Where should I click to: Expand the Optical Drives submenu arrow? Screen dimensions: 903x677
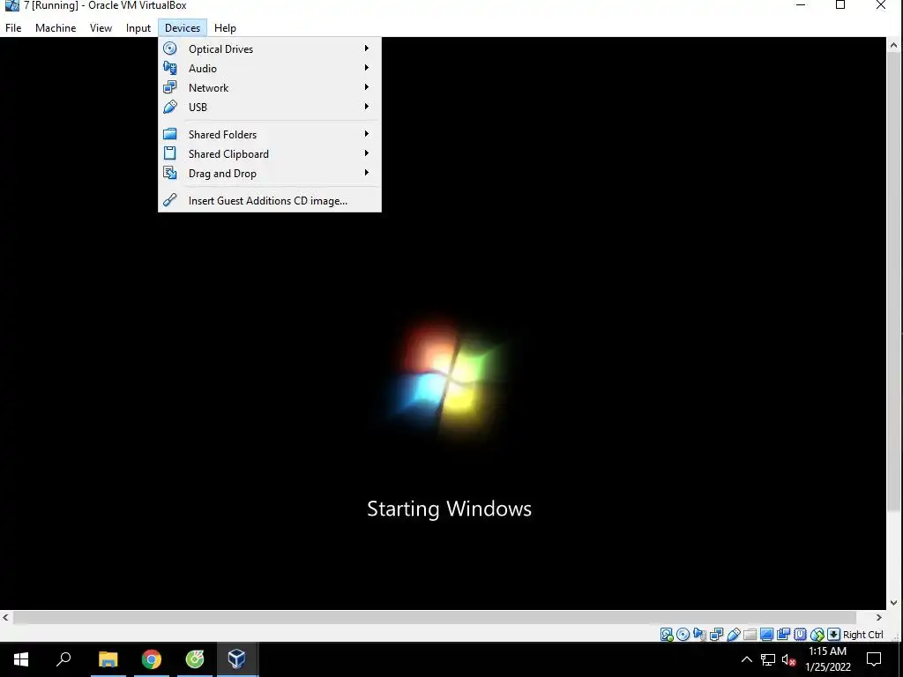[366, 48]
